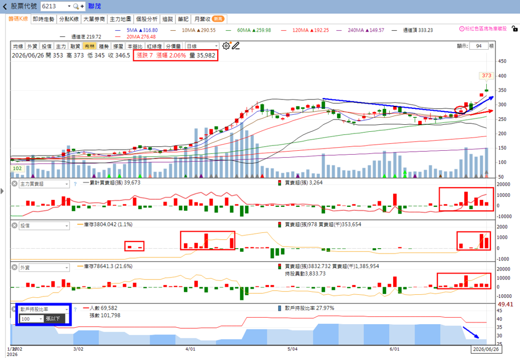Add stock using the plus icon
This screenshot has height=358, width=520.
pos(82,6)
